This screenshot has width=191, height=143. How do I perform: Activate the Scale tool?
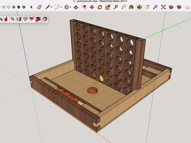click(108, 7)
